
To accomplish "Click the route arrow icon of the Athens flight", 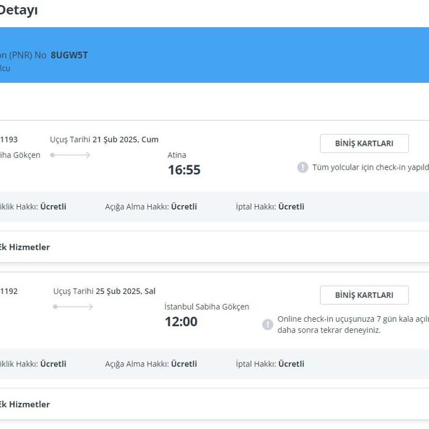I will pos(70,155).
